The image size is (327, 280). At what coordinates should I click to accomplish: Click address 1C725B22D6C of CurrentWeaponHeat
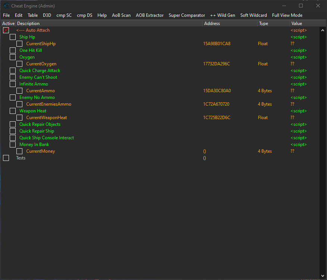point(217,118)
